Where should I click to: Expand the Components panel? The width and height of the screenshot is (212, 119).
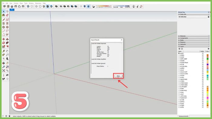coord(194,38)
